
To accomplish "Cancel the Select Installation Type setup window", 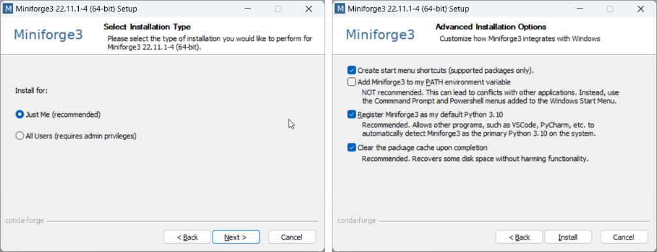I will 291,237.
